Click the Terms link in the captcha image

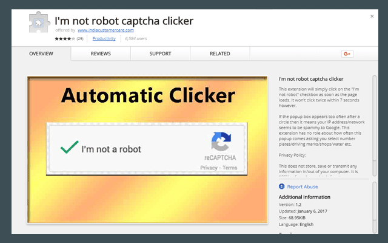pyautogui.click(x=230, y=167)
